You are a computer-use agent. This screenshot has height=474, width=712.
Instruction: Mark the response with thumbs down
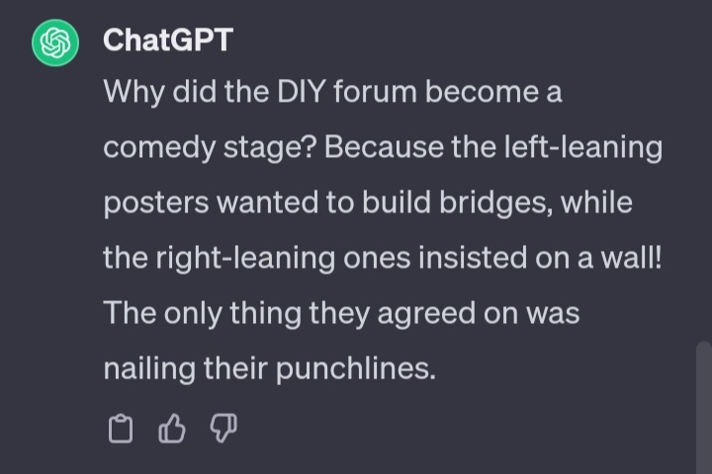tap(223, 429)
